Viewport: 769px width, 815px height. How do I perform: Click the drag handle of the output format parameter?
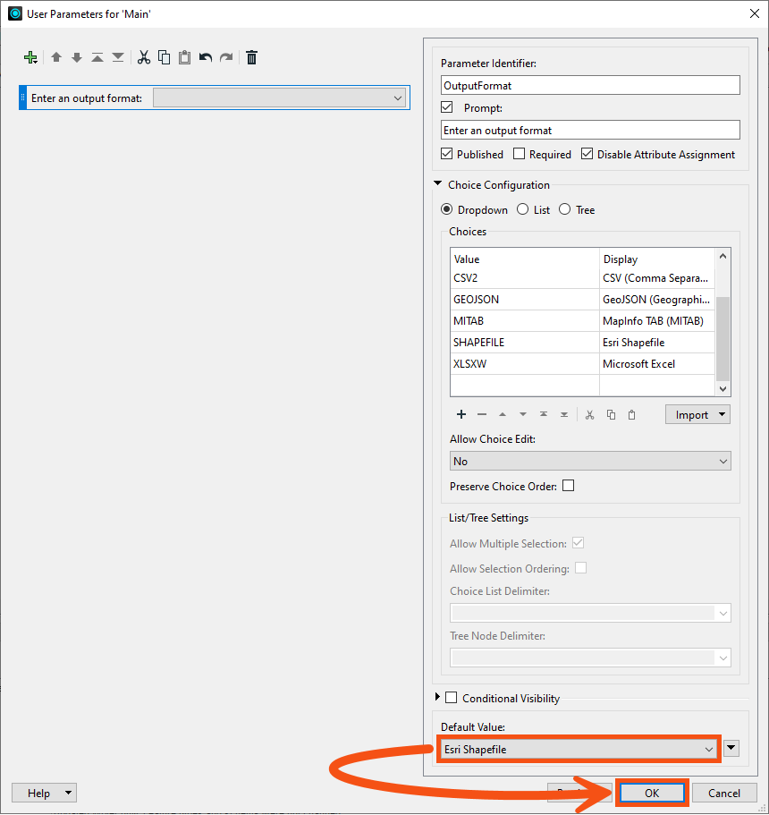point(22,98)
